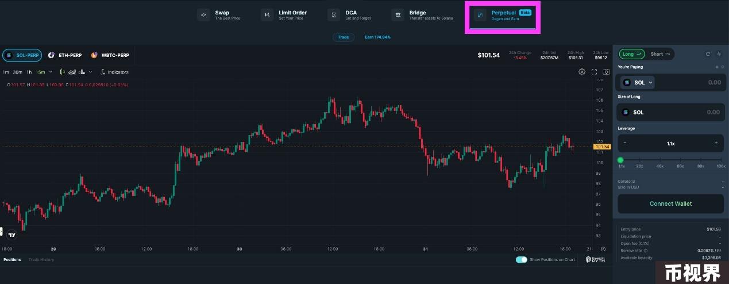
Task: Select the ETH-PERP market
Action: tap(65, 55)
